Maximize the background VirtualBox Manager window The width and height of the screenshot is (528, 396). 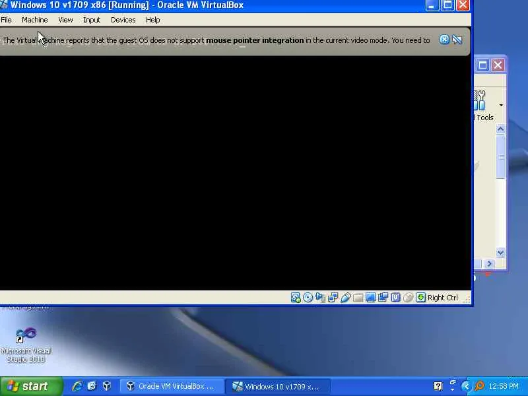[x=482, y=65]
